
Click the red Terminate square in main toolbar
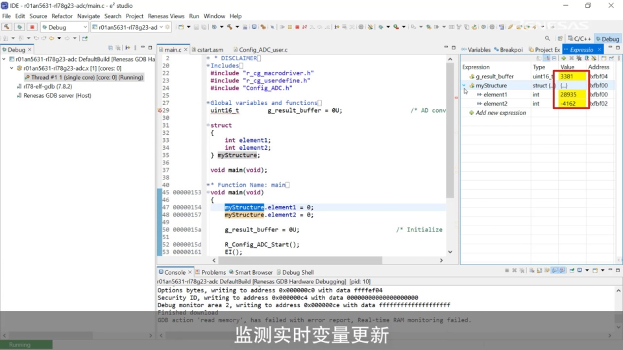297,27
